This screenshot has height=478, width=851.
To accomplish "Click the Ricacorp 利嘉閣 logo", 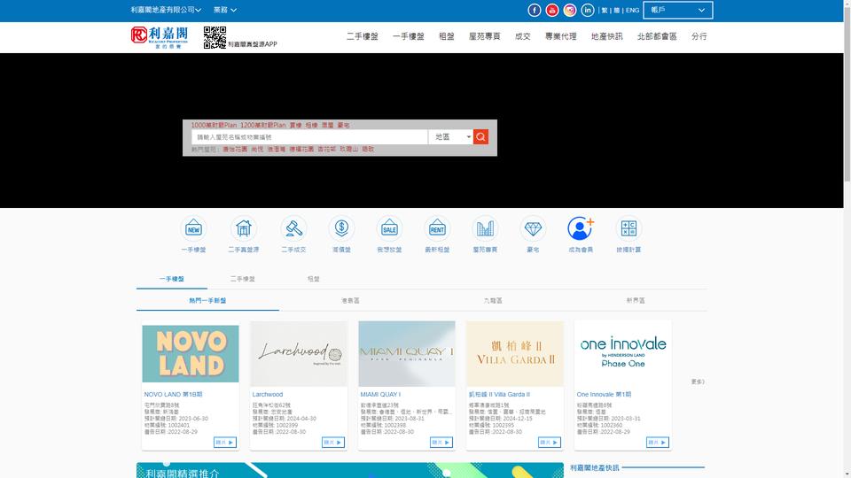I will coord(160,37).
